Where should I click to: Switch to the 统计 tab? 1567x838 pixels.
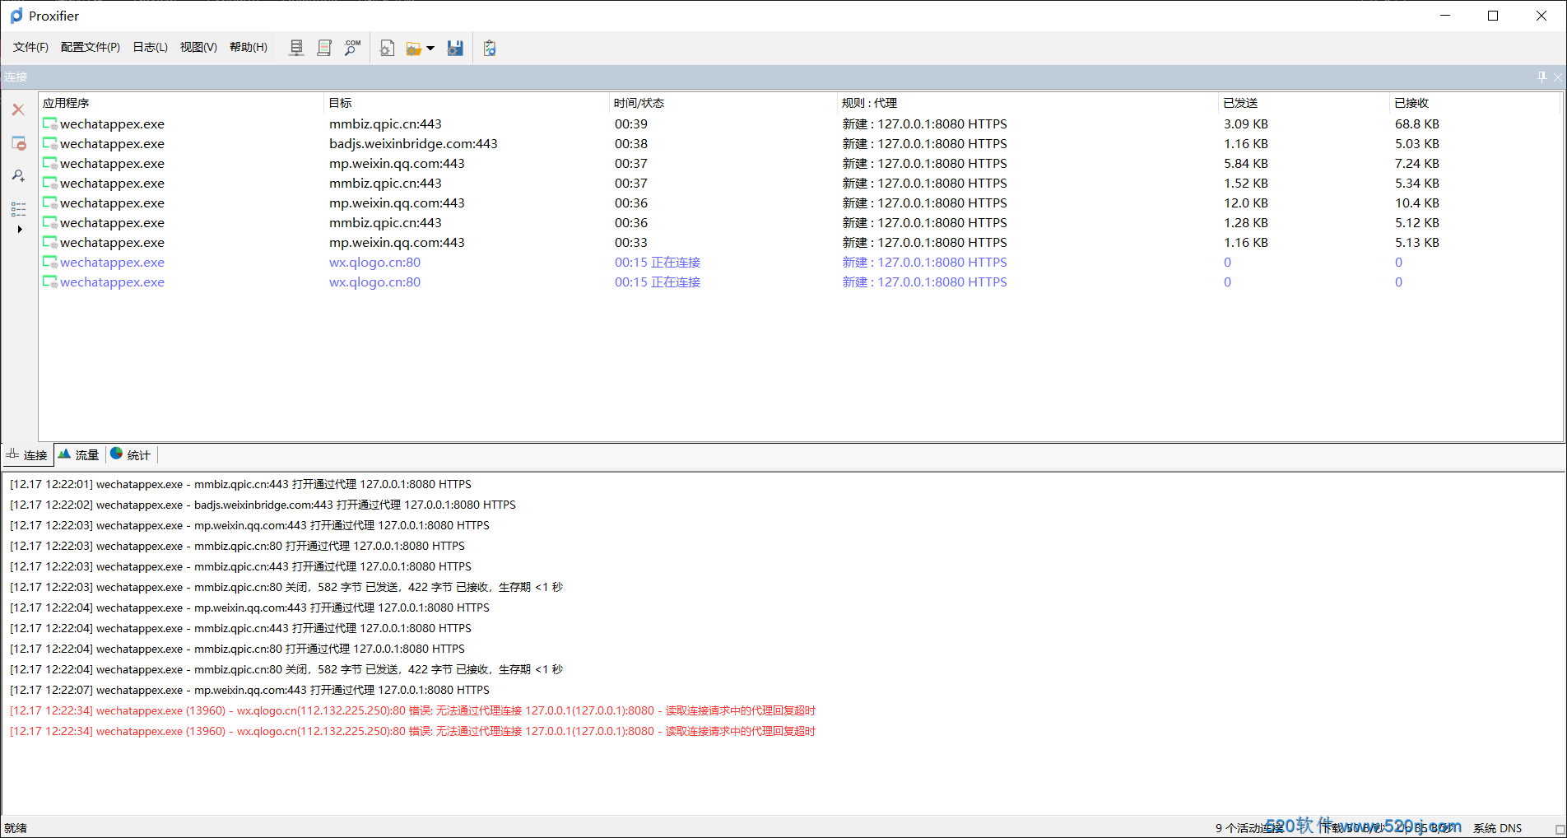tap(131, 454)
